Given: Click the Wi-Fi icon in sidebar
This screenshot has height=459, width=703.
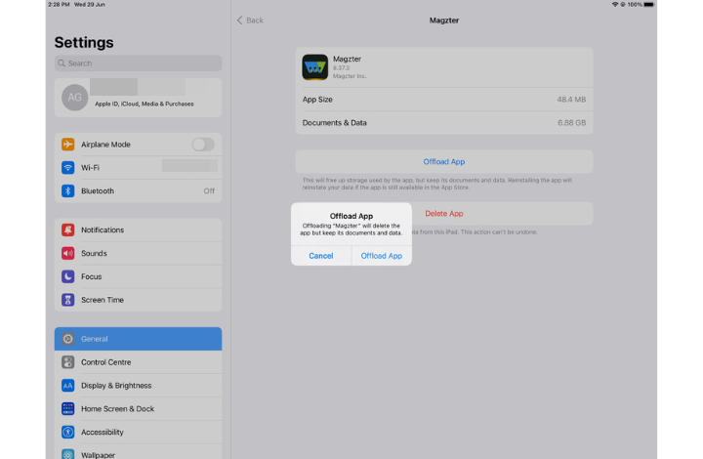Looking at the screenshot, I should point(67,168).
